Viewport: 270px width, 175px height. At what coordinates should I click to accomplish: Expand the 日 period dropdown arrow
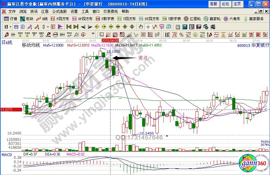click(10, 27)
